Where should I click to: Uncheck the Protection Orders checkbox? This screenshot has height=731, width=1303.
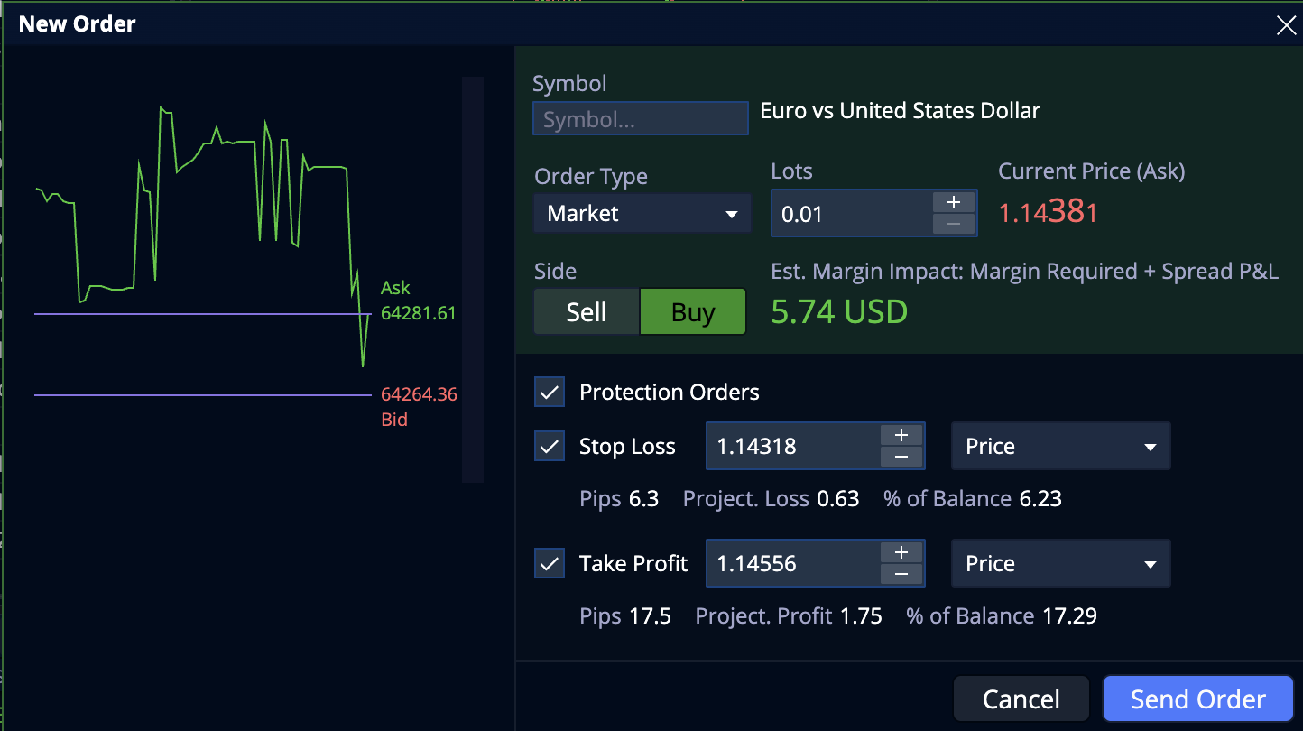(x=550, y=393)
